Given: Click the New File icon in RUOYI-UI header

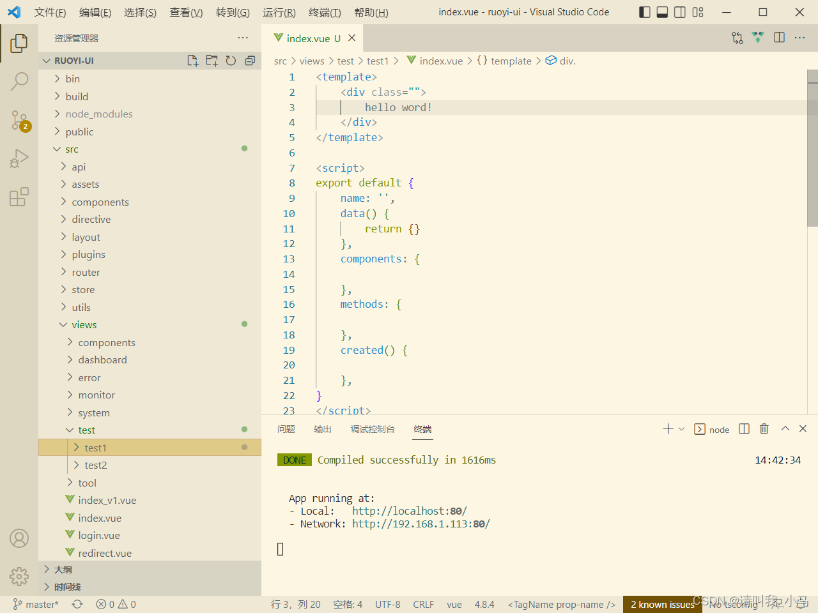Looking at the screenshot, I should [x=192, y=61].
